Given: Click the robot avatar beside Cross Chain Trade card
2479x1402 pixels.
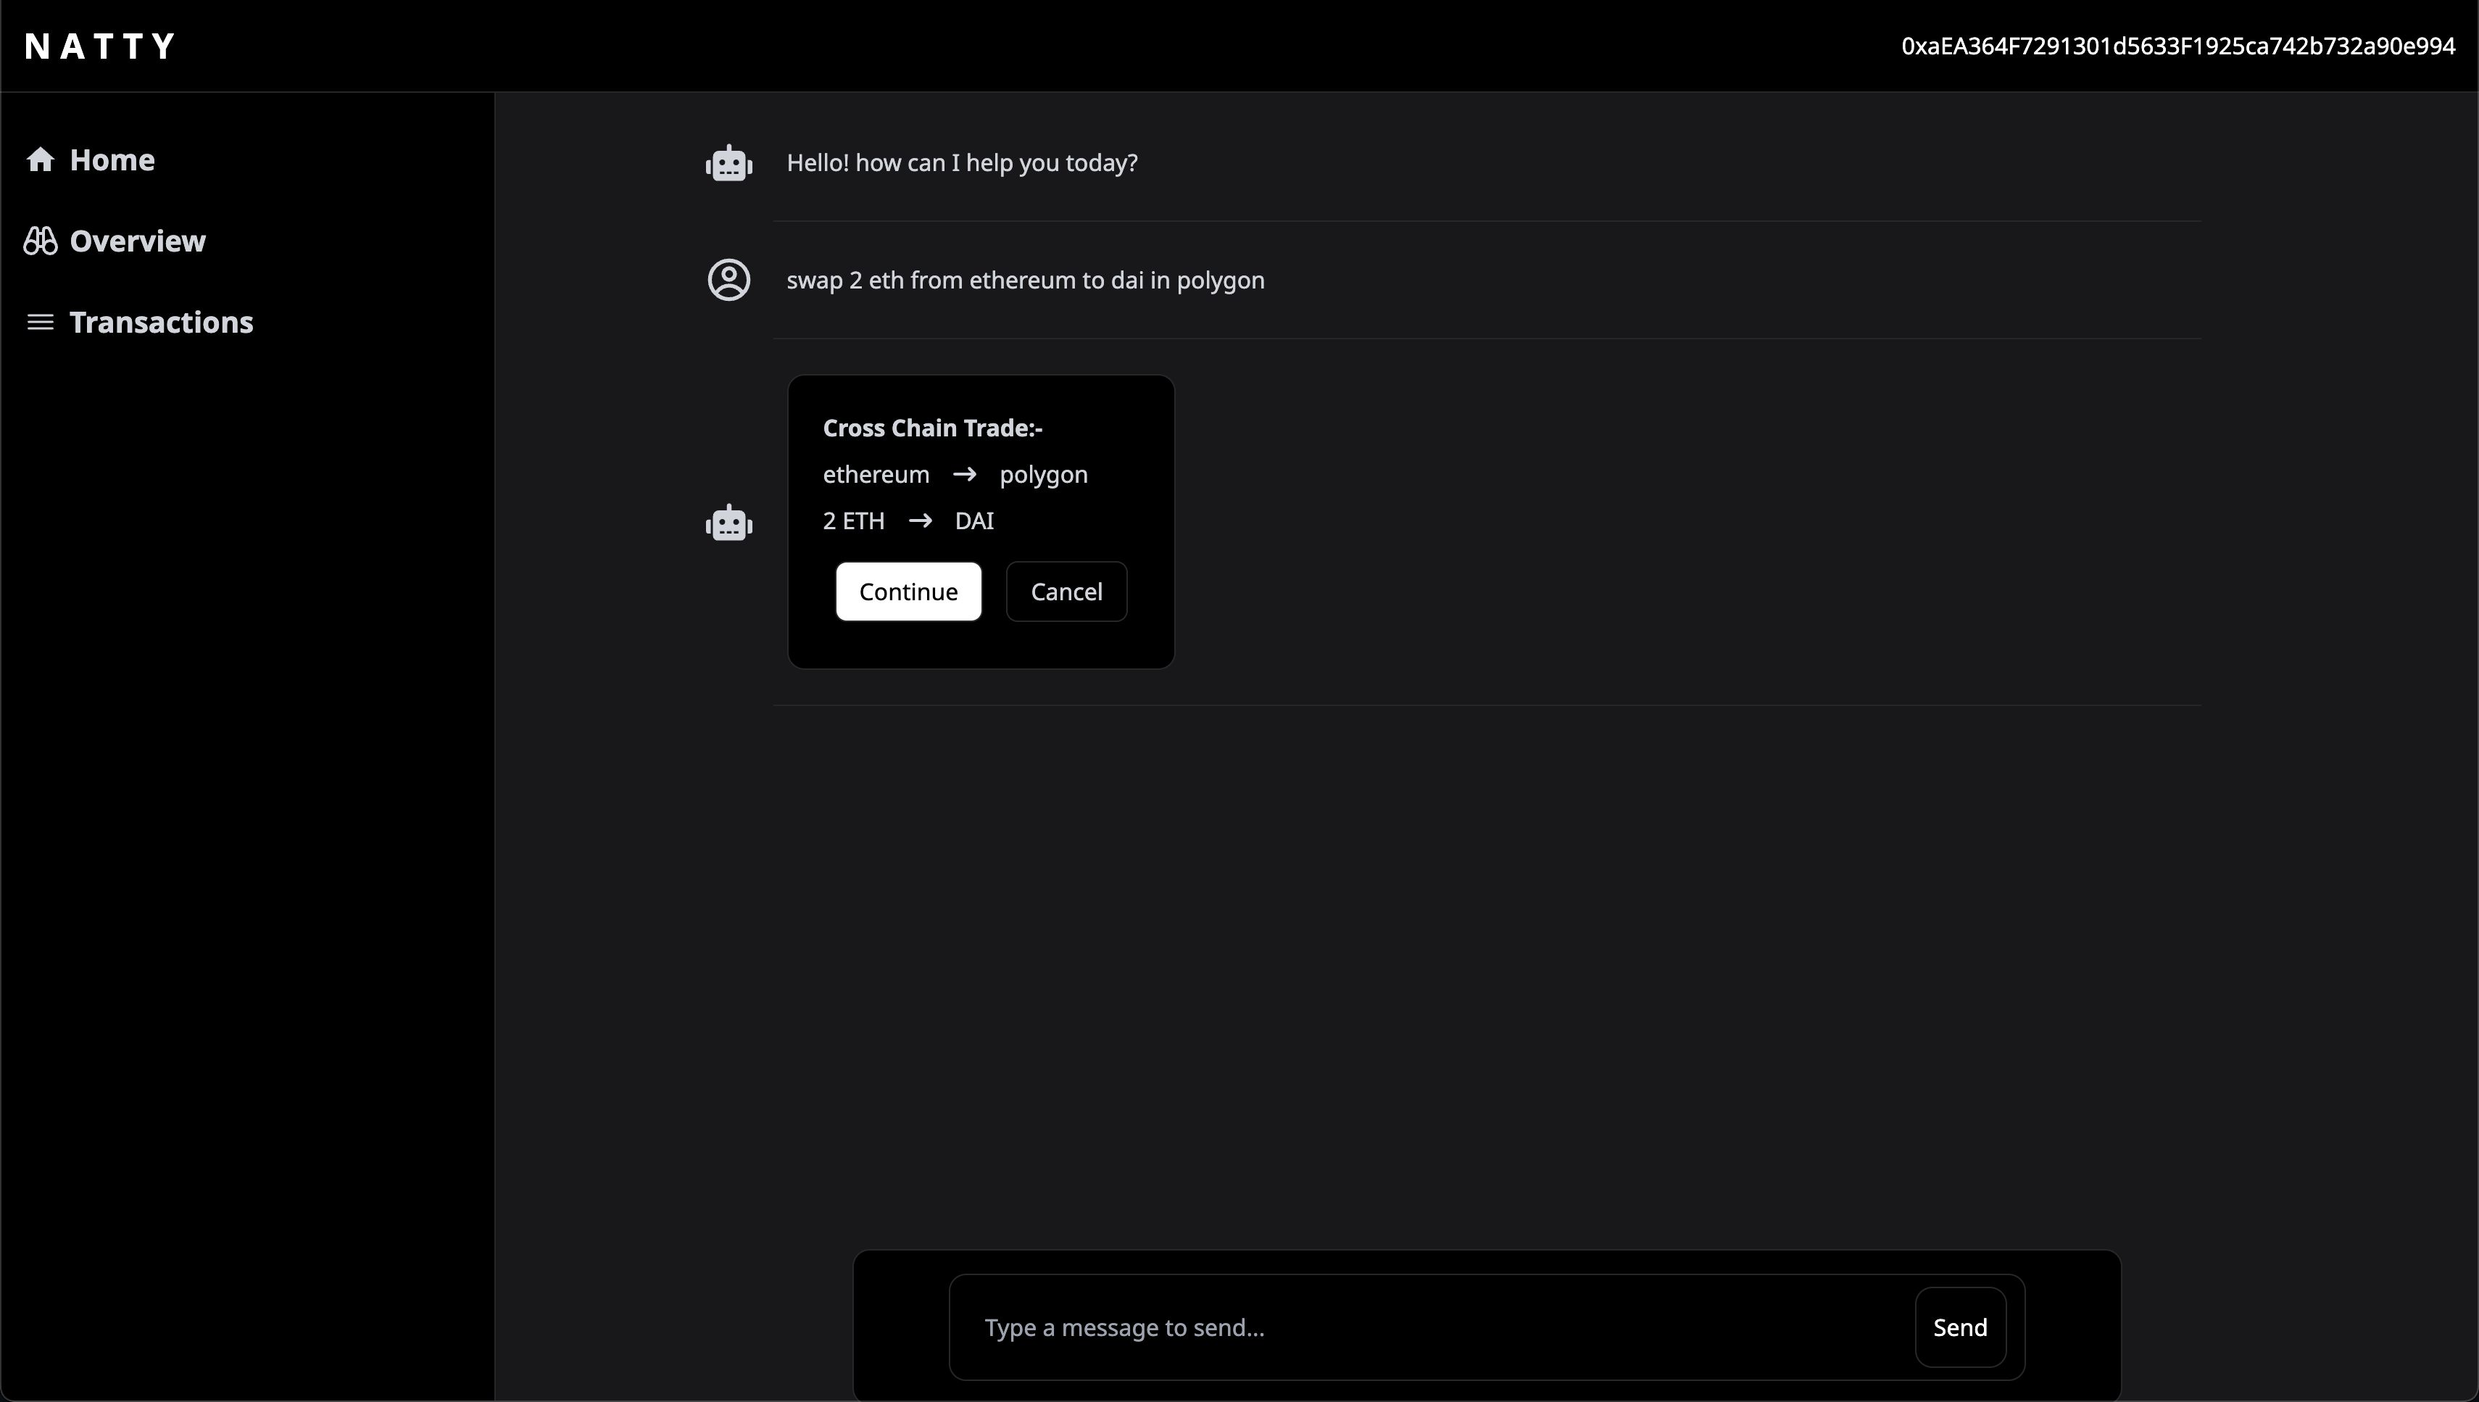Looking at the screenshot, I should pyautogui.click(x=728, y=523).
